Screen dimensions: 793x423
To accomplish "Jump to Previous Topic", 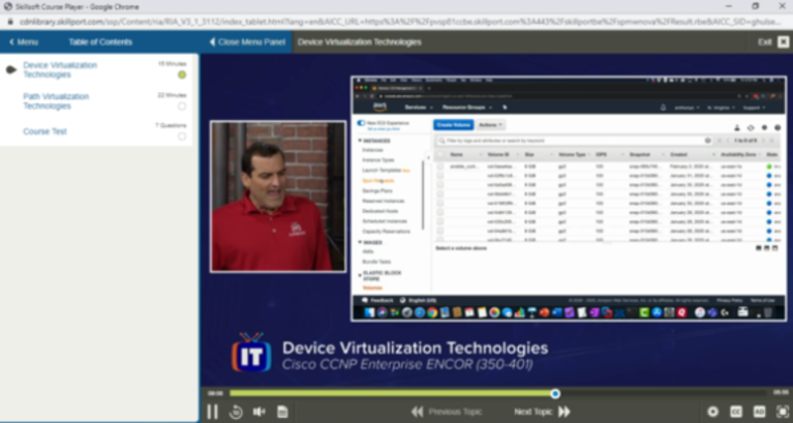I will (x=446, y=412).
